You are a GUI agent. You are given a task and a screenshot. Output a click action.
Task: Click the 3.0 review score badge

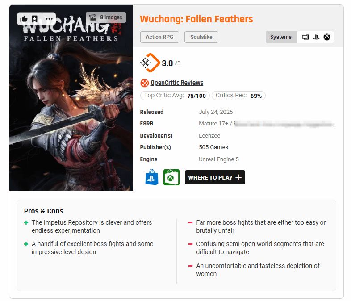[x=160, y=63]
